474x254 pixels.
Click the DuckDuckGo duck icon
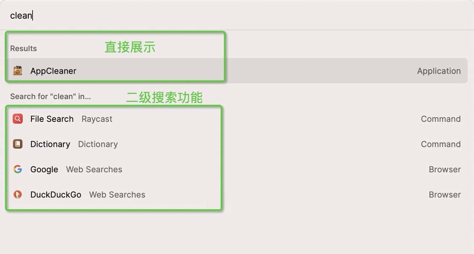(x=17, y=194)
